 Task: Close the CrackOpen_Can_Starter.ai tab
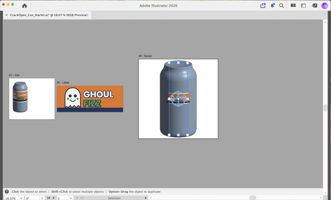tap(6, 15)
